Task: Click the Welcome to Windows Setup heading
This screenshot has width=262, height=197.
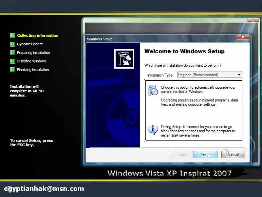Action: click(x=184, y=51)
